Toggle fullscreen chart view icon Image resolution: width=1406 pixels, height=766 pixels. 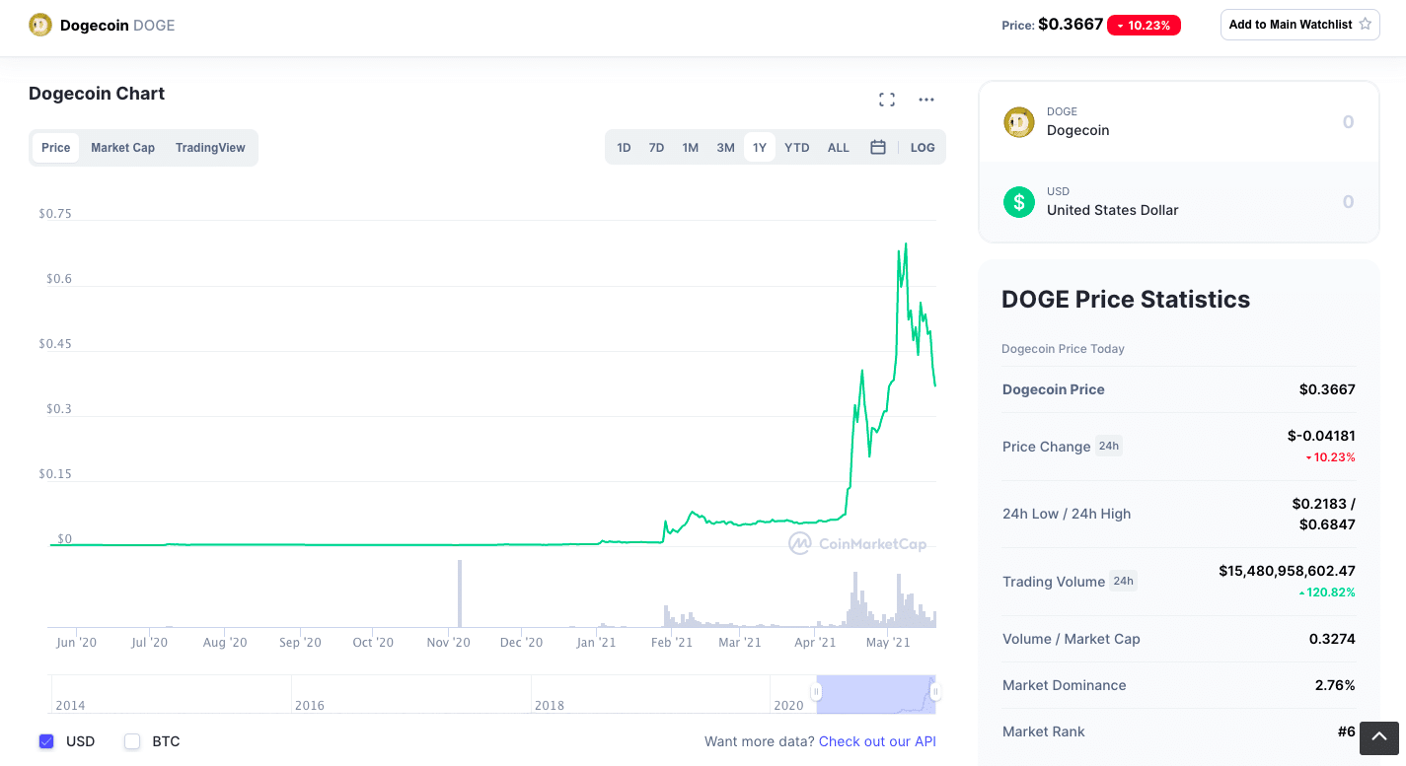click(x=887, y=100)
